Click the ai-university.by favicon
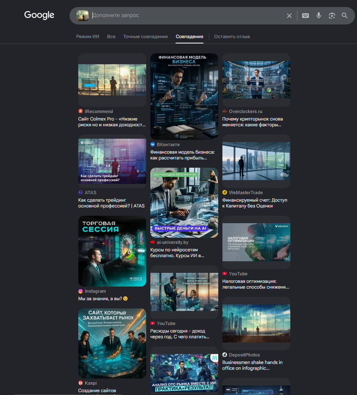The height and width of the screenshot is (395, 357). pyautogui.click(x=153, y=242)
